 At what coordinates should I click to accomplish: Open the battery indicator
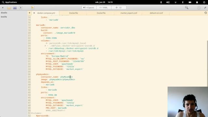pyautogui.click(x=190, y=2)
